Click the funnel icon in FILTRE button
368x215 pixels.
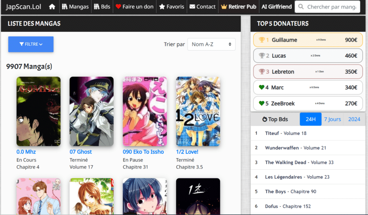tap(22, 44)
